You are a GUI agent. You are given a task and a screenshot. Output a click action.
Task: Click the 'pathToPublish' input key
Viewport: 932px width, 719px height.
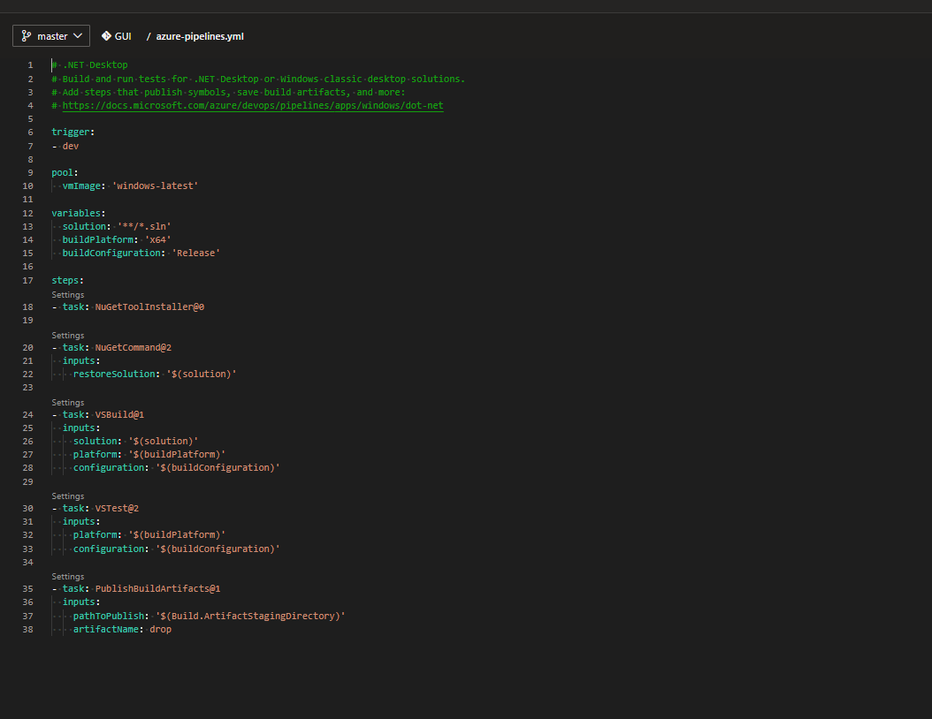point(109,616)
